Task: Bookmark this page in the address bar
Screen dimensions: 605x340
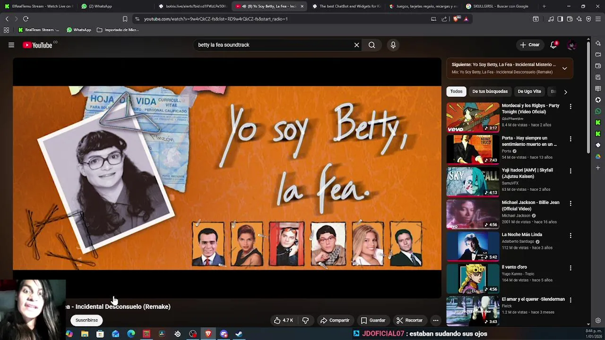Action: [125, 19]
